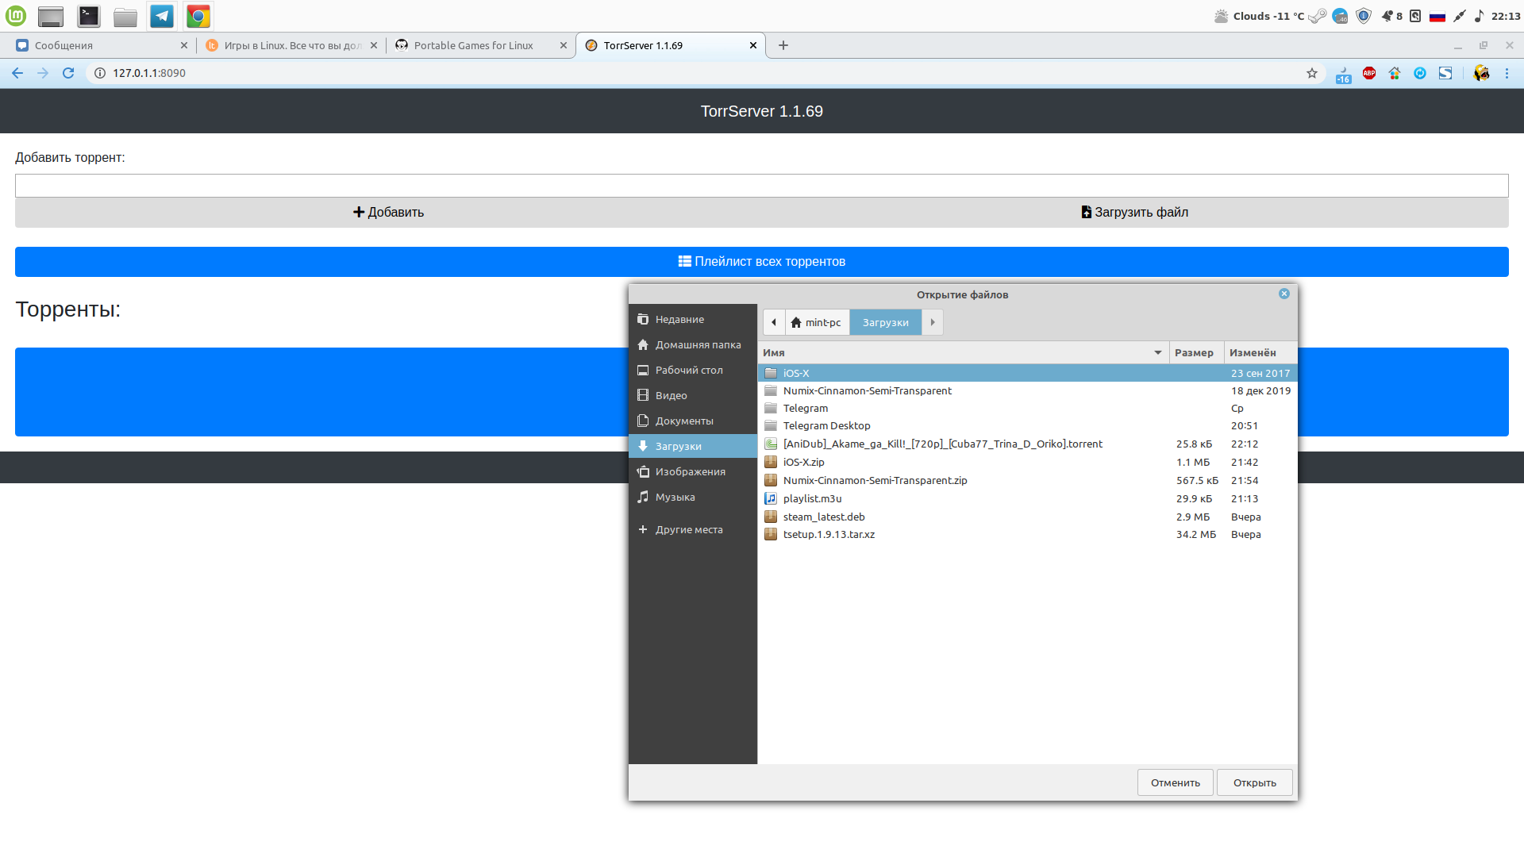Bookmark this page with the star icon
Viewport: 1524px width, 857px height.
pyautogui.click(x=1312, y=73)
